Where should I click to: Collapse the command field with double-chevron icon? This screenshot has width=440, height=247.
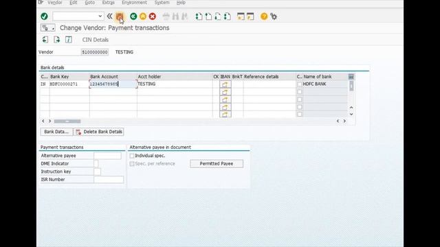coord(109,16)
